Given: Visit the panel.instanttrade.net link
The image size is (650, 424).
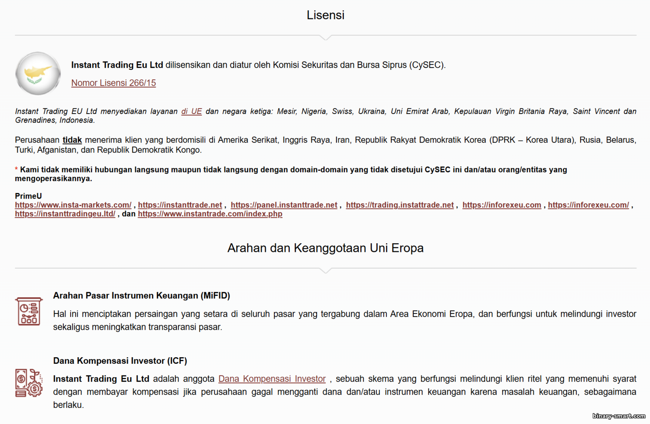Looking at the screenshot, I should click(x=284, y=205).
